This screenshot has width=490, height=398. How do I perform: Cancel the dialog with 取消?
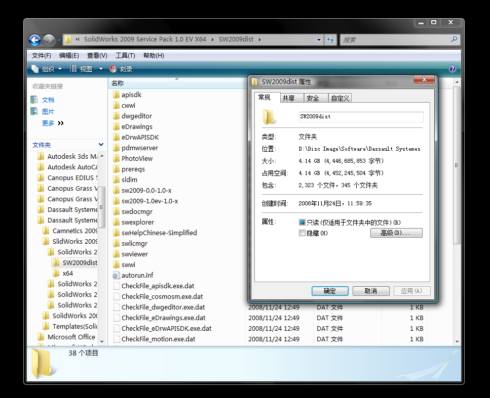click(371, 291)
